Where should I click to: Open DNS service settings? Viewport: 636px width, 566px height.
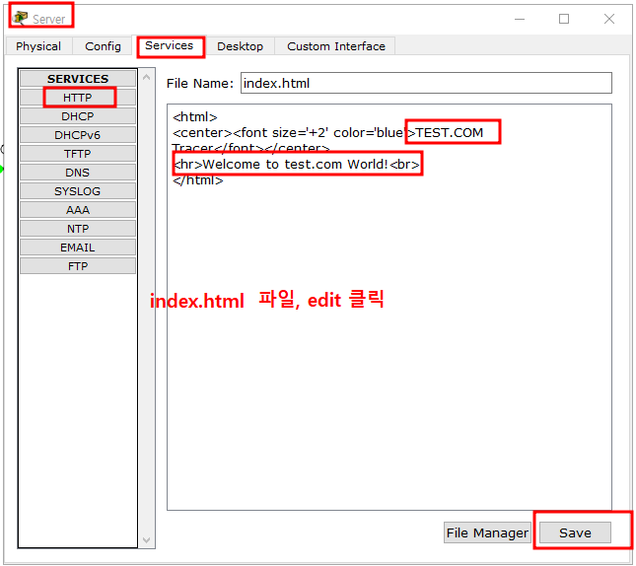coord(78,172)
